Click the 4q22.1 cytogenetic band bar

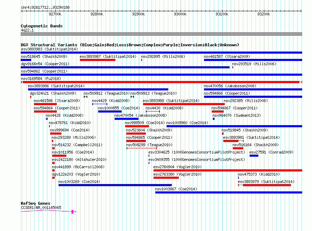[161, 34]
